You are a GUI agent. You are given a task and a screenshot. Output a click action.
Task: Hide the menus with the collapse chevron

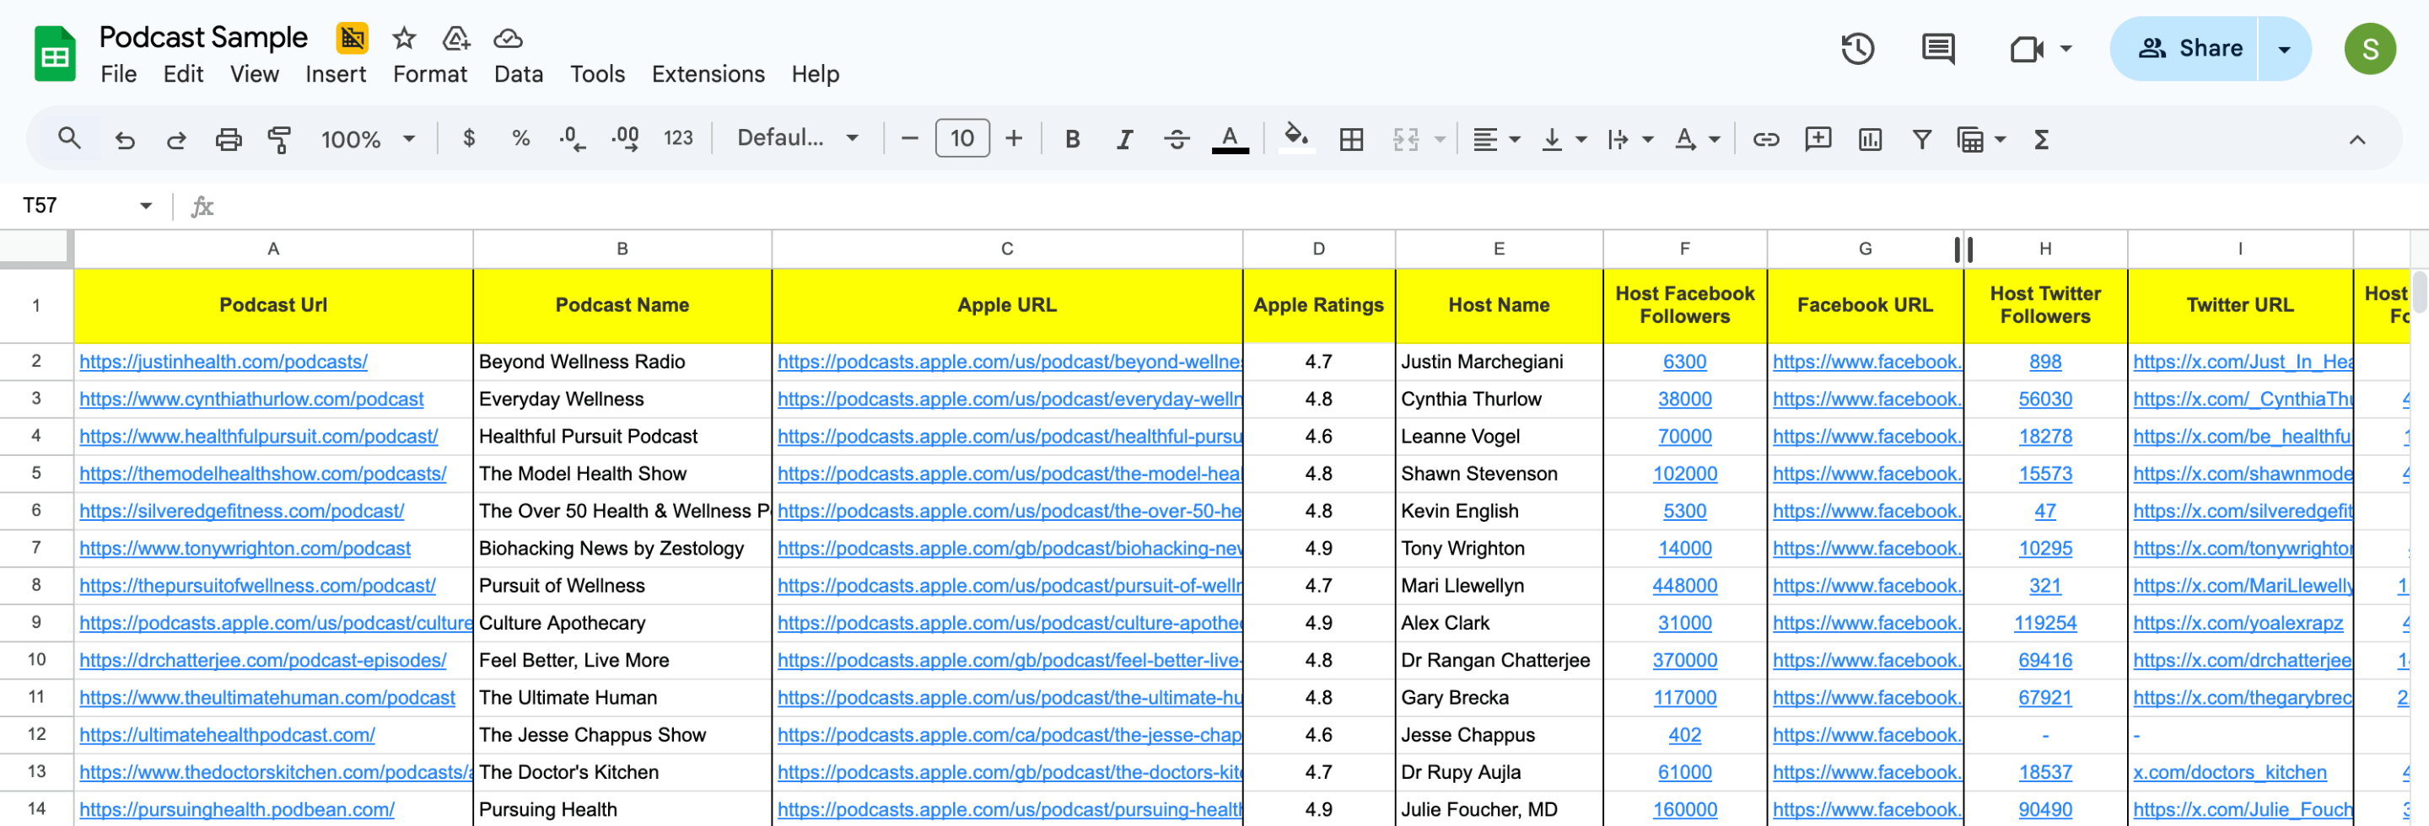[x=2356, y=139]
